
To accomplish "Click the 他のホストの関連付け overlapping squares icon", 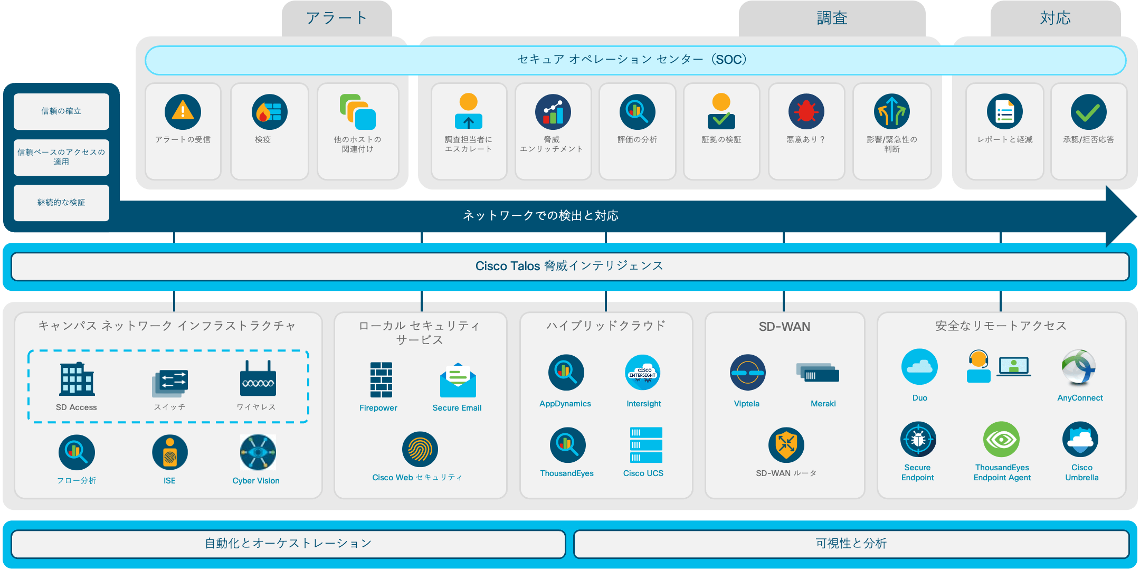I will (358, 112).
